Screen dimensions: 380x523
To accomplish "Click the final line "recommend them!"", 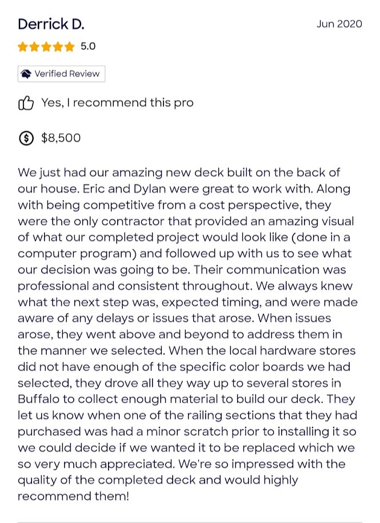I will tap(73, 496).
